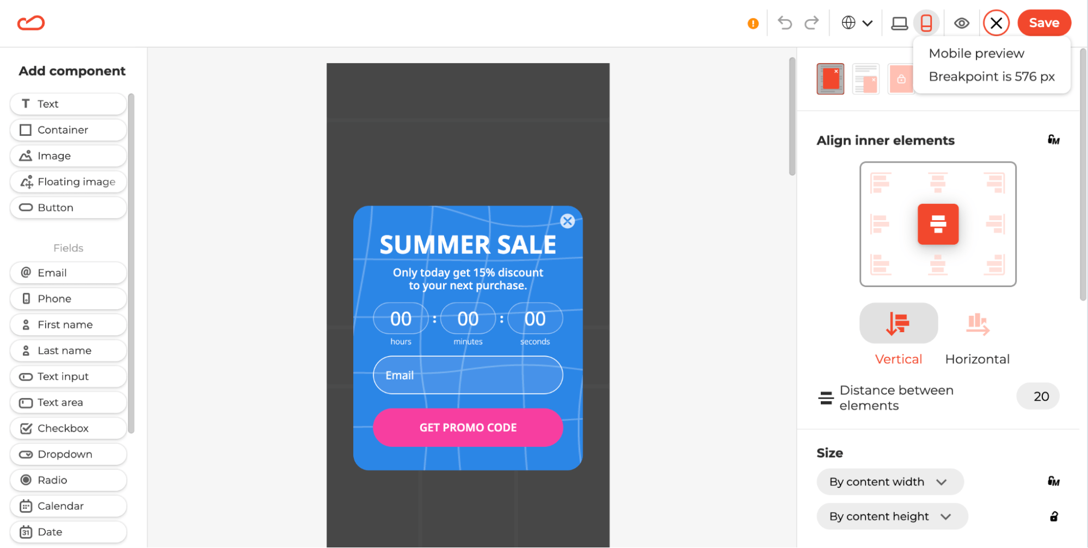This screenshot has width=1088, height=548.
Task: Choose top-left alignment in alignment grid
Action: pyautogui.click(x=881, y=183)
